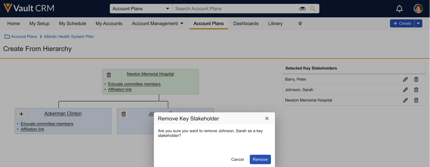430x167 pixels.
Task: Click the binoculars advanced search icon
Action: (x=302, y=9)
